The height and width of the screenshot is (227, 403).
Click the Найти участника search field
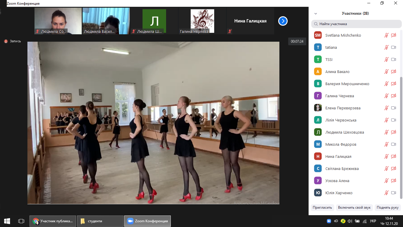pos(356,24)
